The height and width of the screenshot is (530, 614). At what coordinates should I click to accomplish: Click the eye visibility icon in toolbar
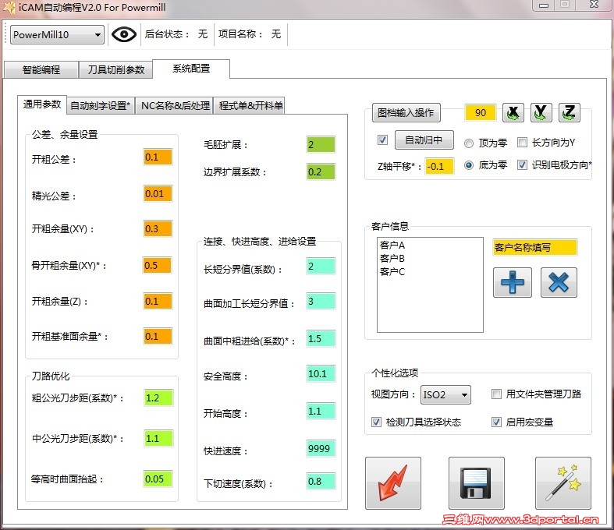click(x=124, y=34)
